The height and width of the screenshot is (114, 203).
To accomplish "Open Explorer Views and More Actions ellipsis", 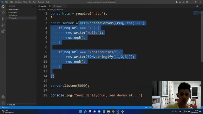I will tap(34, 6).
